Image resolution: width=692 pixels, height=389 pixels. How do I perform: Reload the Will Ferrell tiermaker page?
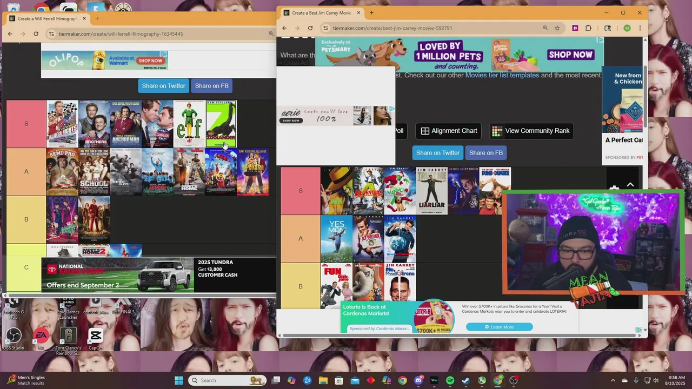pos(36,33)
